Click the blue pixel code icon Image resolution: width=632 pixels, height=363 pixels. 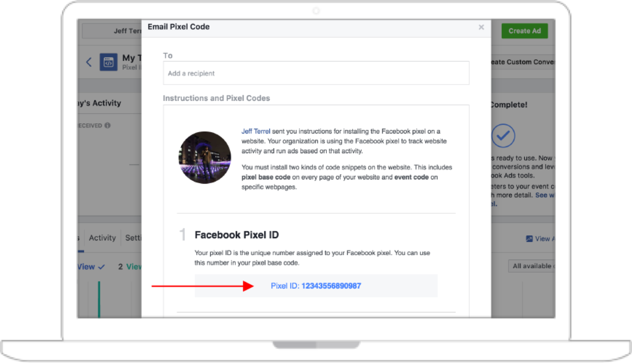[108, 62]
